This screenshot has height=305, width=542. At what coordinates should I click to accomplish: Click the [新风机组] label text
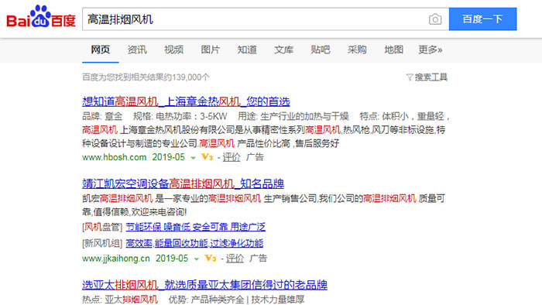tap(102, 243)
